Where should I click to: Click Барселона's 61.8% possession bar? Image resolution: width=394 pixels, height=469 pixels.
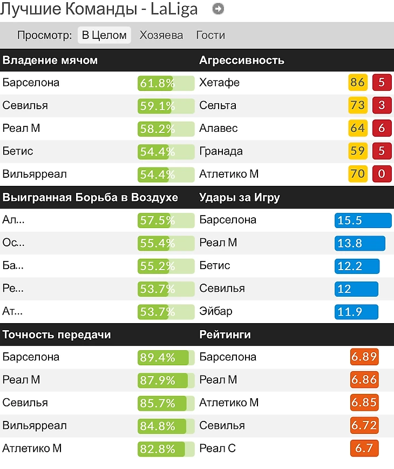pos(166,83)
